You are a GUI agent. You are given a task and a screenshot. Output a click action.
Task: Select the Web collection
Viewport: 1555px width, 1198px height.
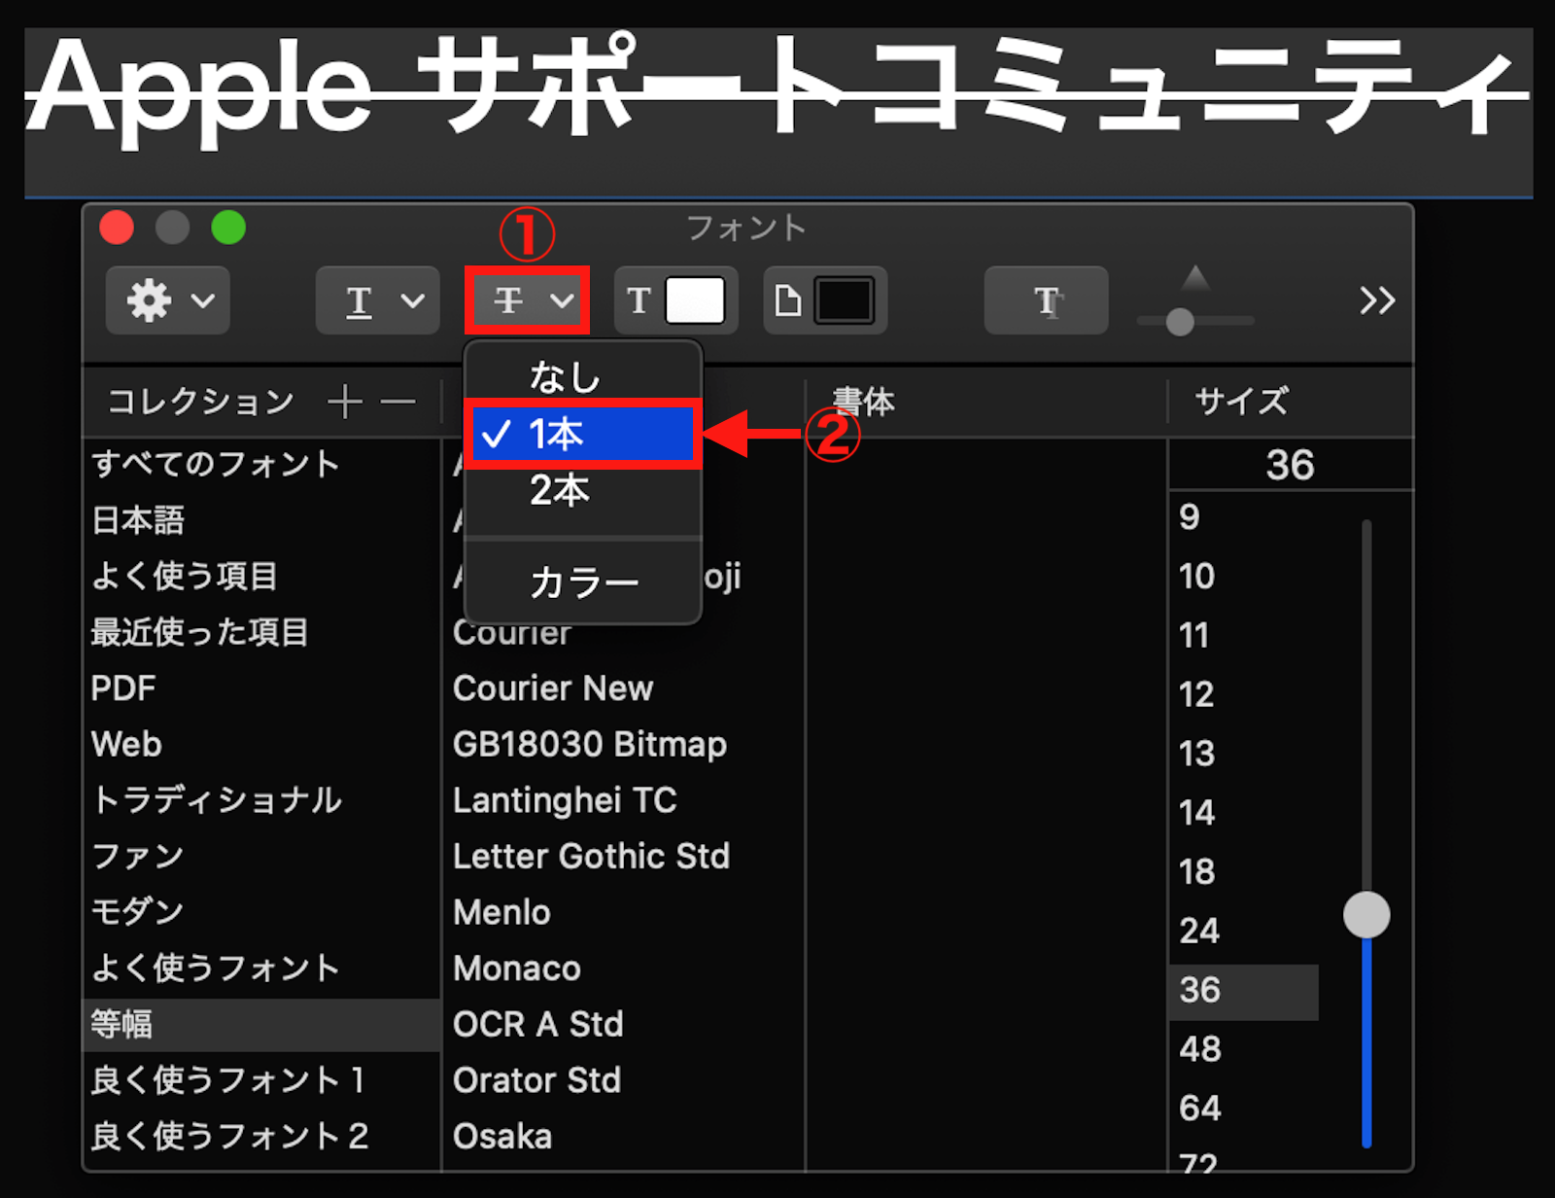point(262,744)
